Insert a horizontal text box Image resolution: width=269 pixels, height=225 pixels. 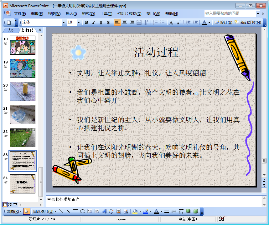(90, 211)
